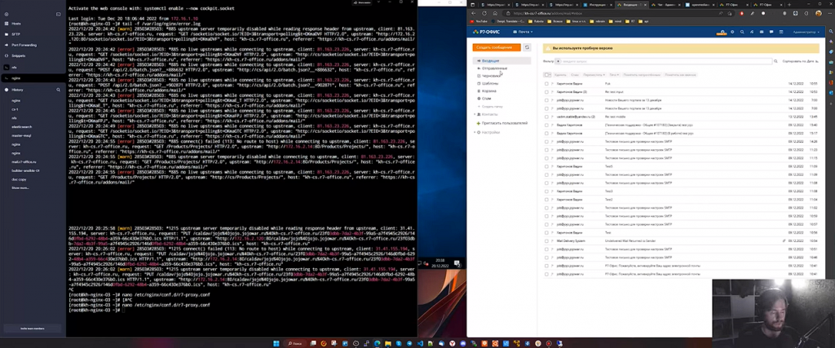Viewport: 835px width, 348px height.
Task: Open the Входящие mail folder
Action: [501, 61]
